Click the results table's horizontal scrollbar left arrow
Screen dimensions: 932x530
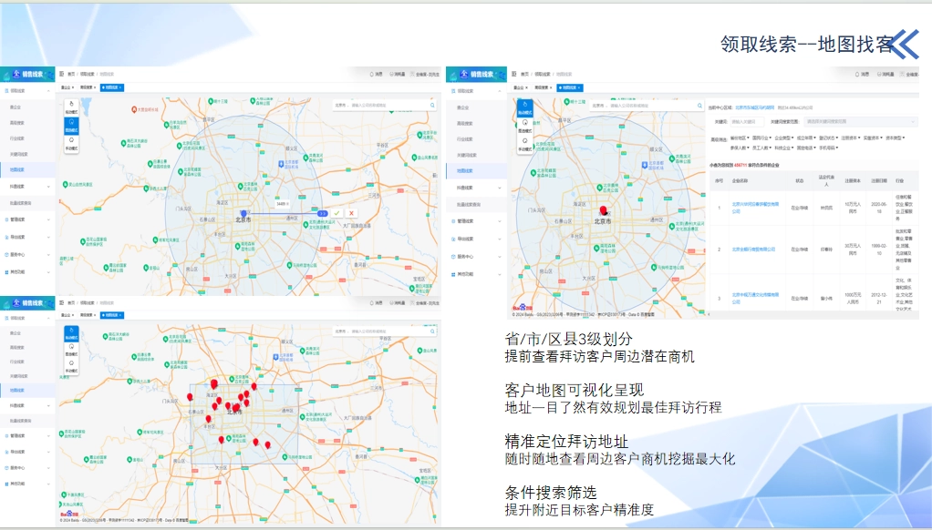point(709,314)
